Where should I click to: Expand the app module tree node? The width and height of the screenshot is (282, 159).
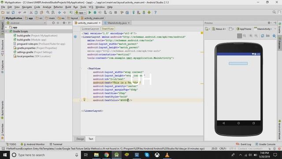click(x=6, y=27)
